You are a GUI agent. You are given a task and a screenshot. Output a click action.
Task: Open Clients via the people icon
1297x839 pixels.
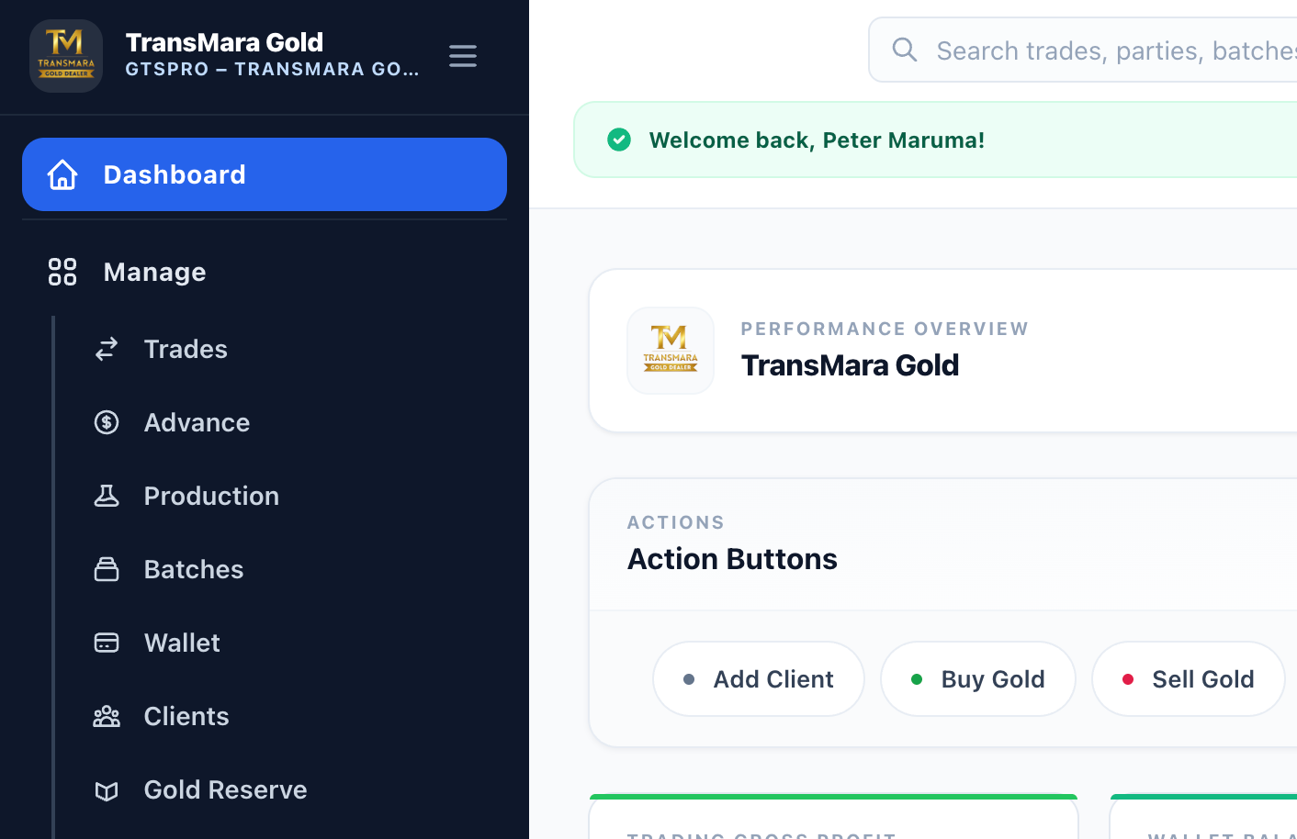coord(107,716)
